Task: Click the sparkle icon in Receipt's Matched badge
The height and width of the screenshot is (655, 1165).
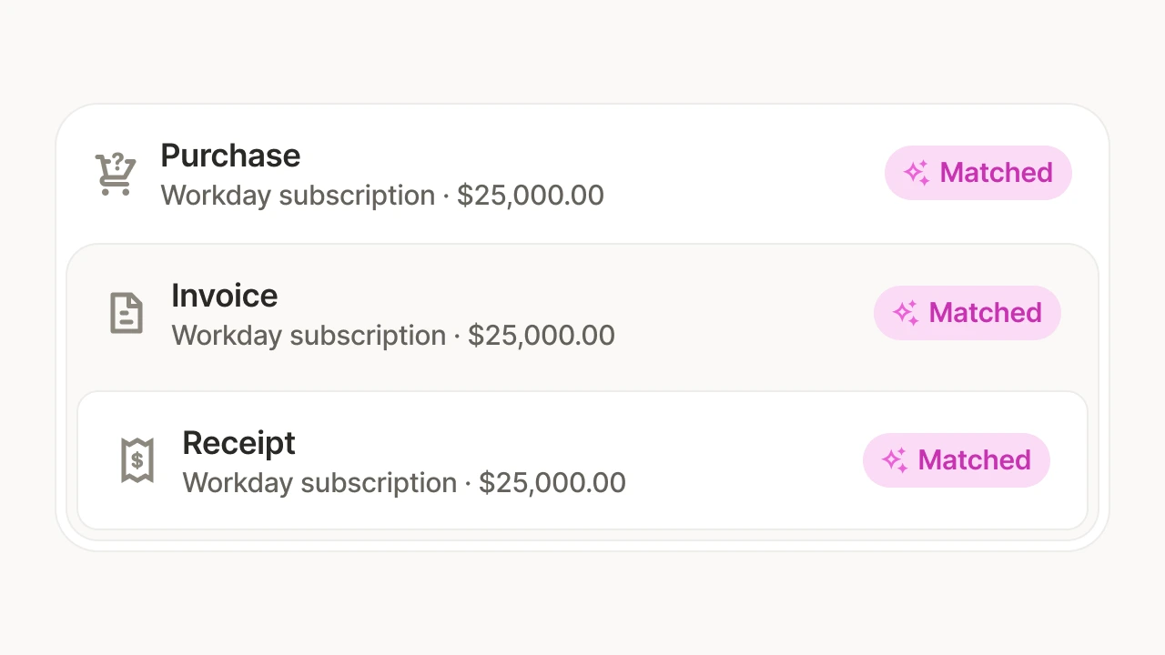Action: (895, 460)
